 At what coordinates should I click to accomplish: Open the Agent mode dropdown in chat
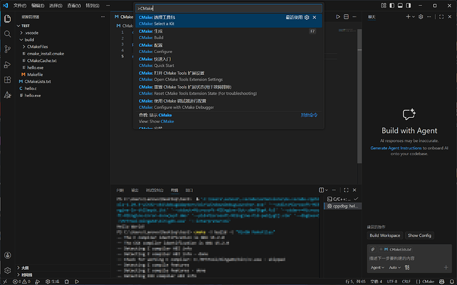click(x=377, y=268)
